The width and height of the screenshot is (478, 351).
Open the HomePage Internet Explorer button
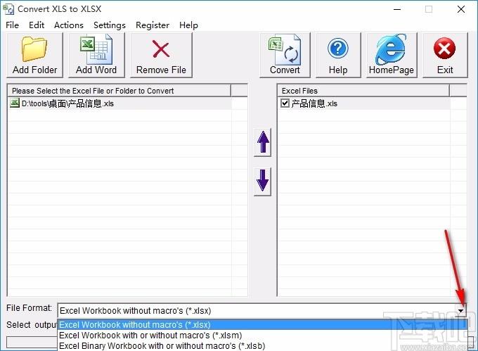coord(392,55)
